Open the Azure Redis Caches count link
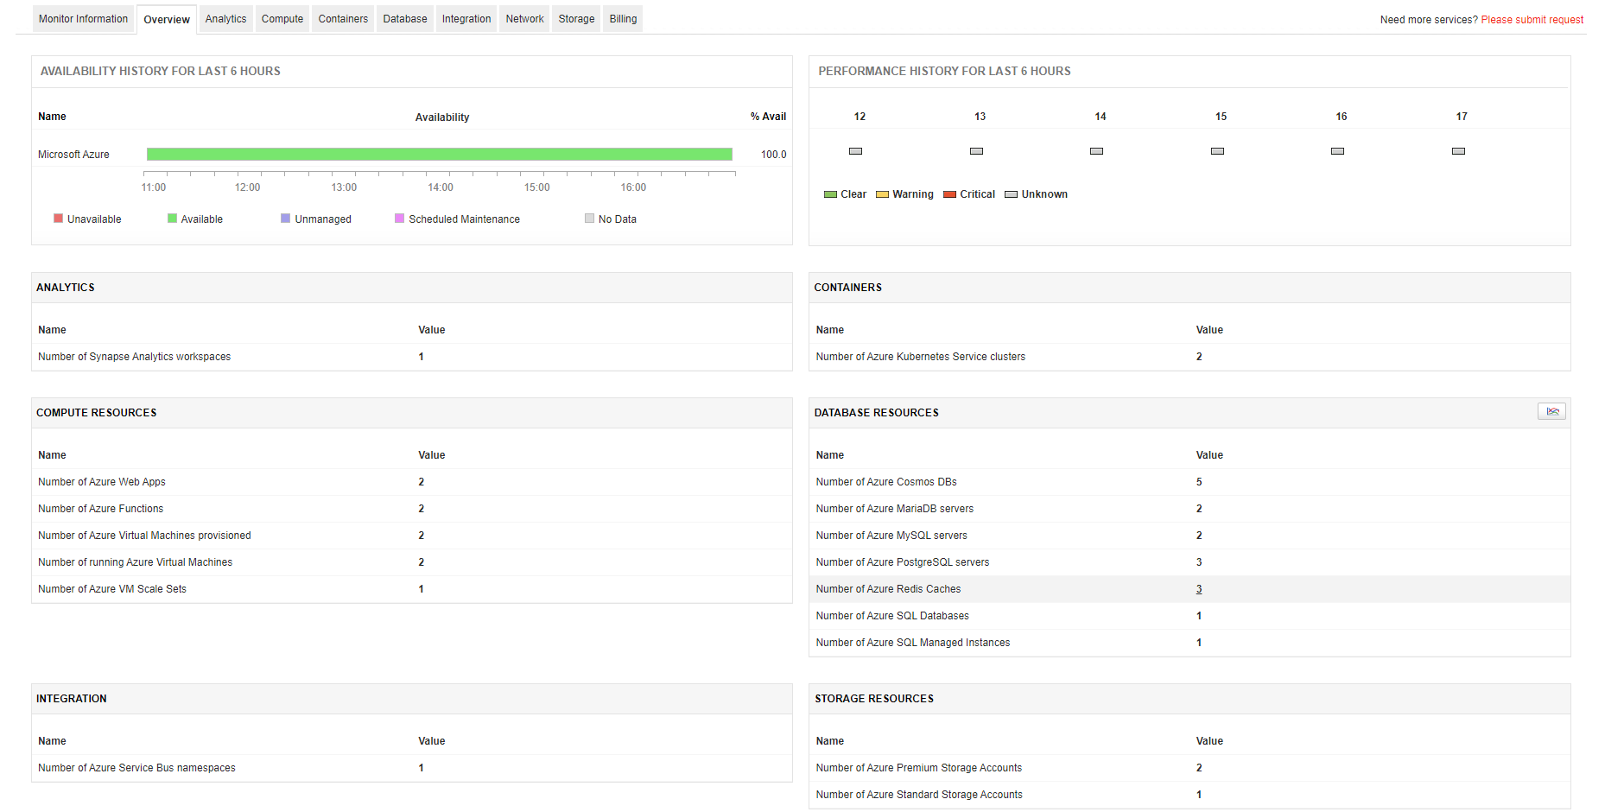Screen dimensions: 1605x812 1199,589
